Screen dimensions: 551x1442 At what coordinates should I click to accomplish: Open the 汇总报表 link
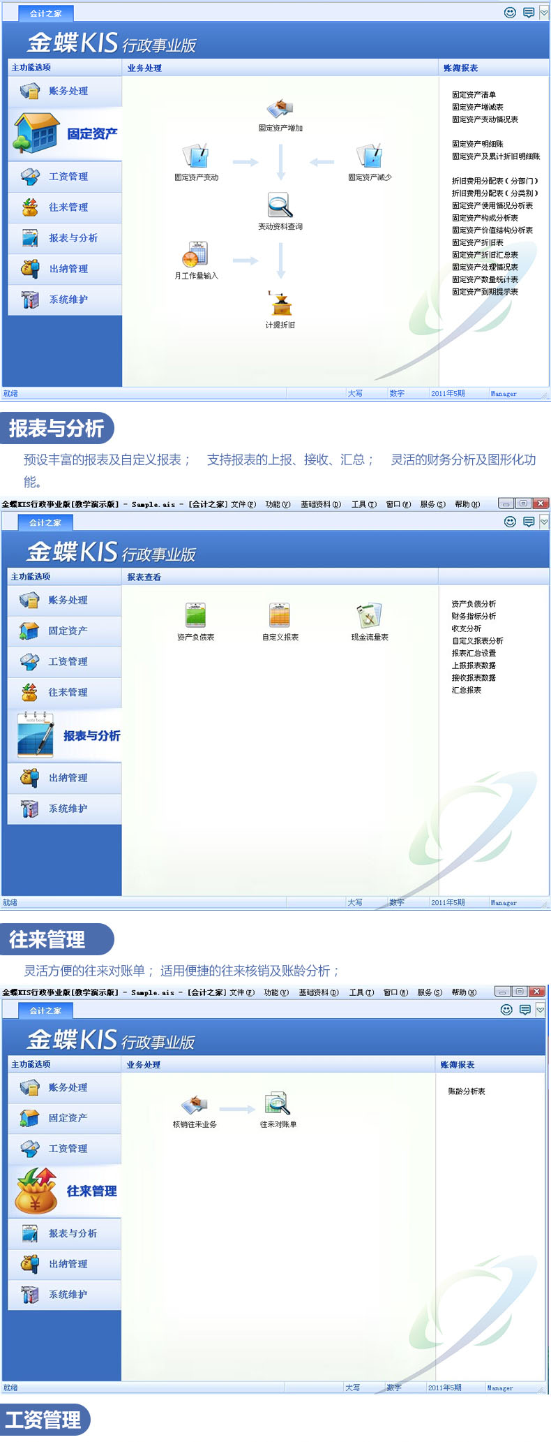pyautogui.click(x=466, y=690)
